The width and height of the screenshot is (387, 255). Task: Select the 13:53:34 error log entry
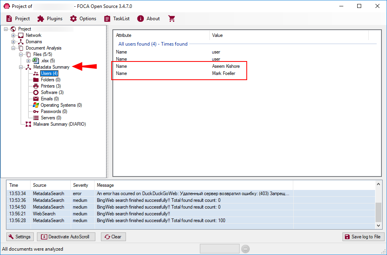pyautogui.click(x=192, y=194)
